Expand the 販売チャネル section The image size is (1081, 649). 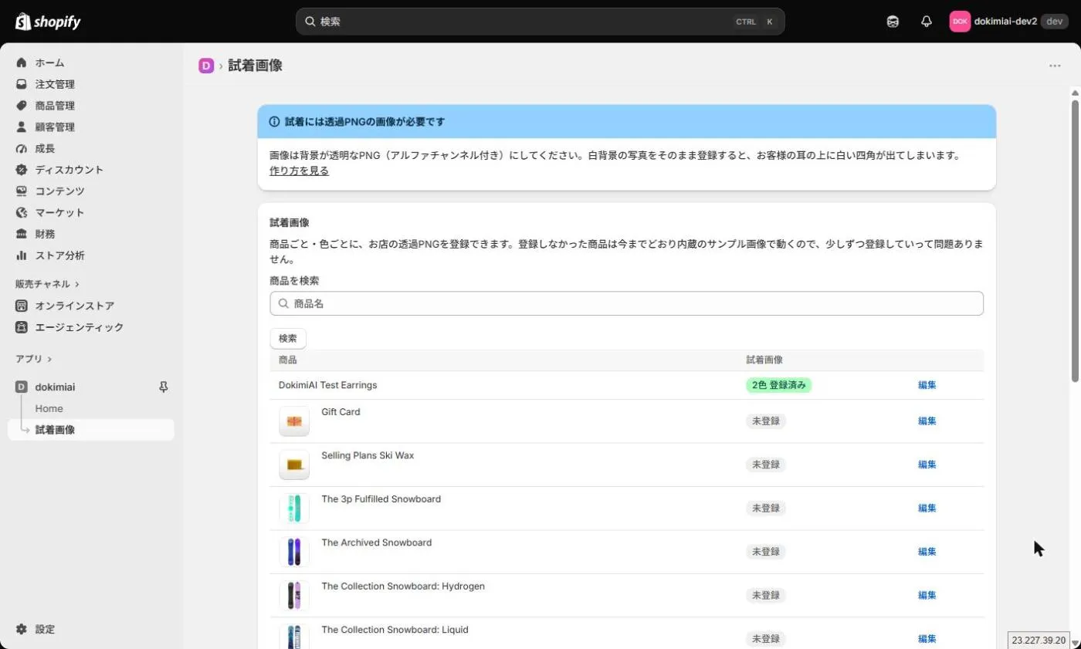coord(47,284)
